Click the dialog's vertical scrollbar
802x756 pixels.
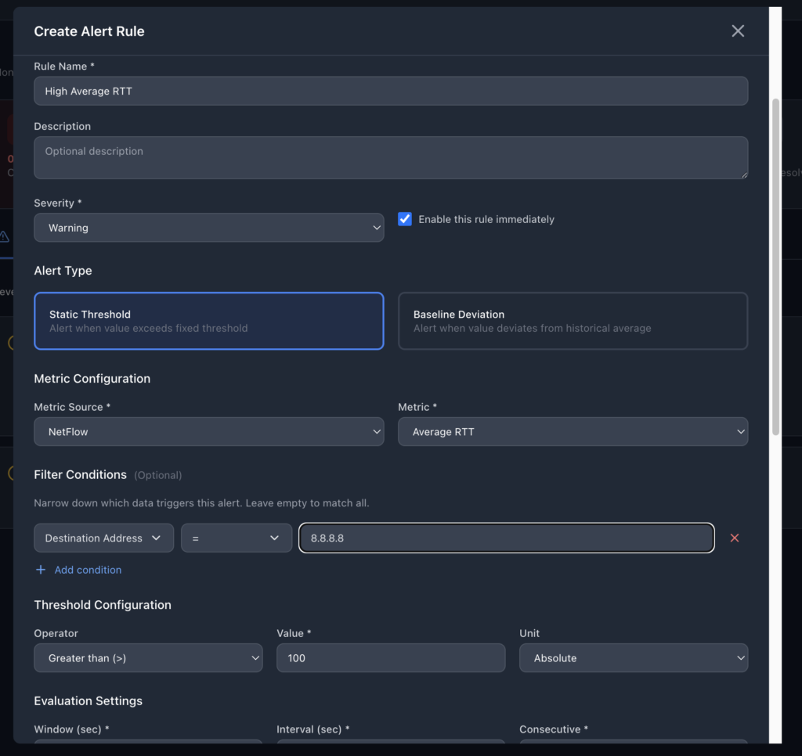775,266
